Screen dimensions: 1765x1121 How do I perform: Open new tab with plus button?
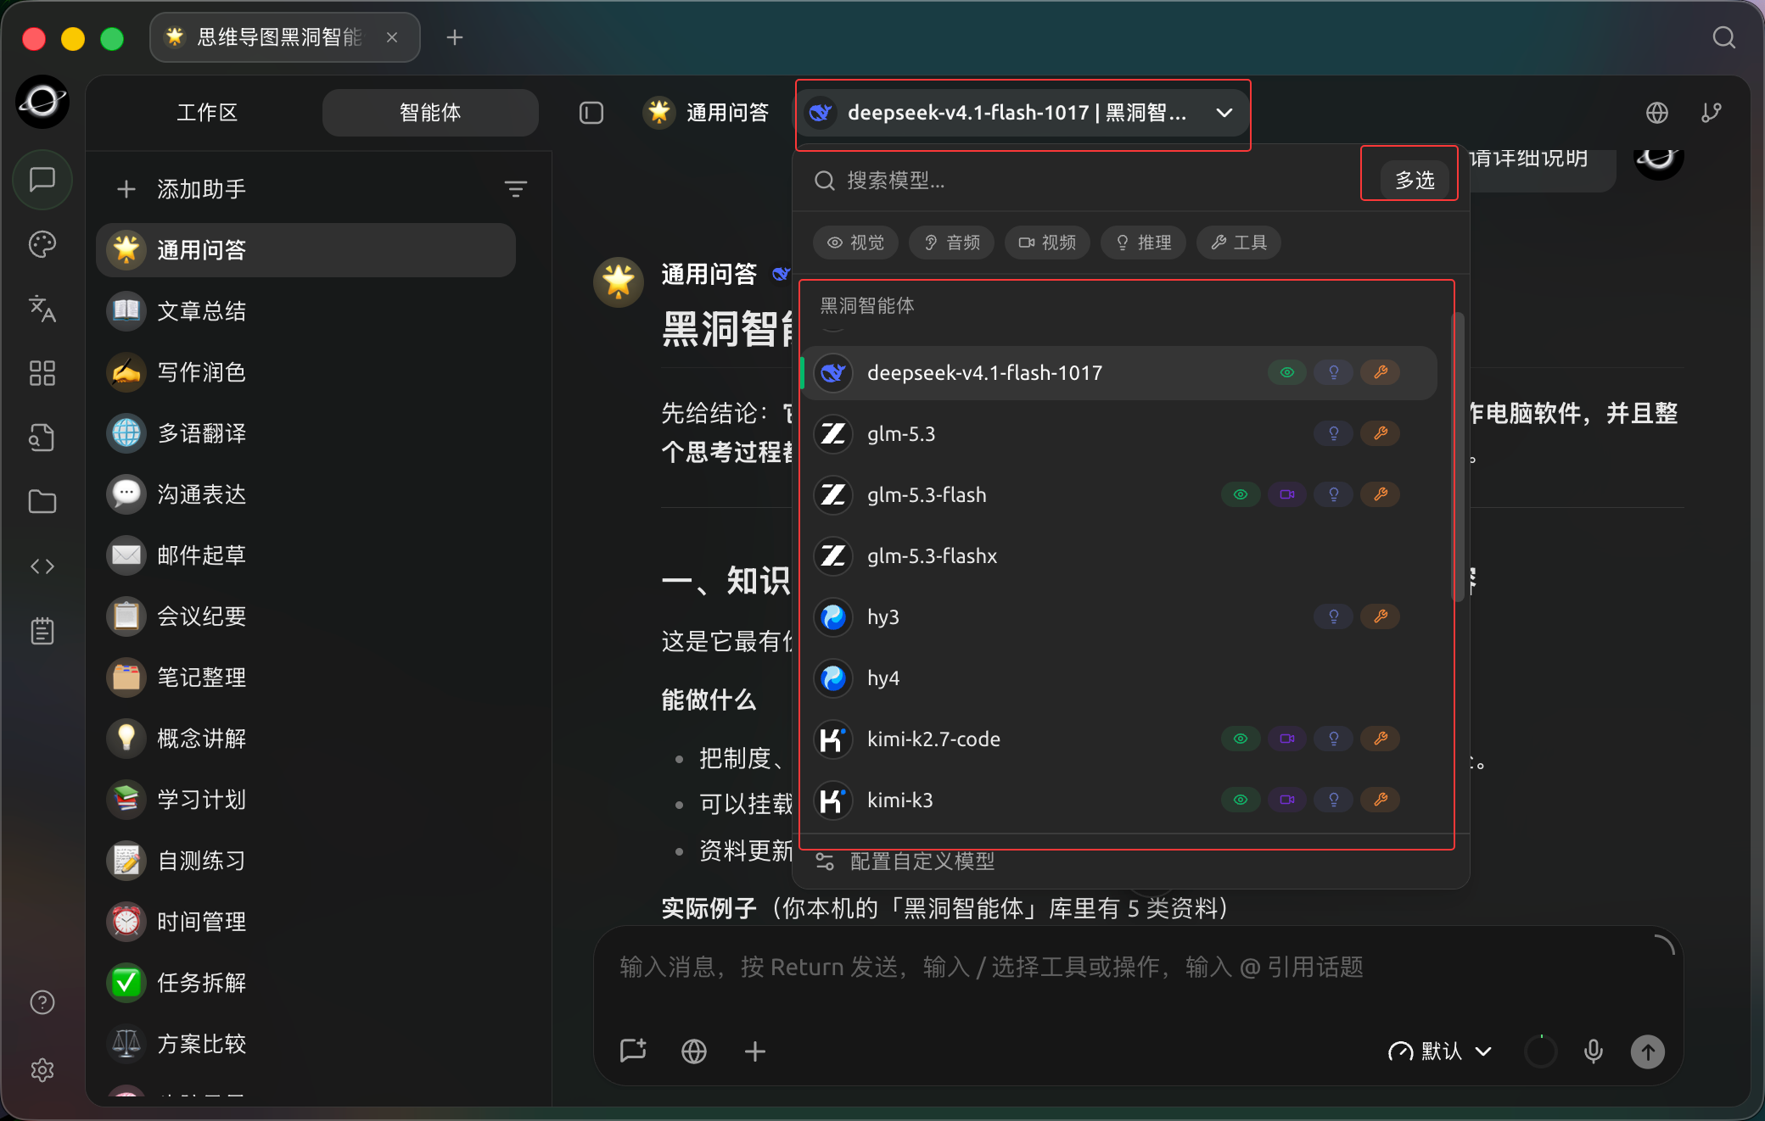click(x=455, y=38)
